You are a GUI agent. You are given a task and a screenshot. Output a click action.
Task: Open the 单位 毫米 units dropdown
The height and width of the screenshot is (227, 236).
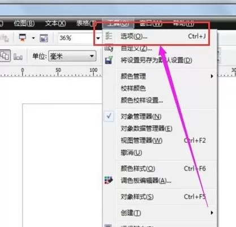coord(72,56)
